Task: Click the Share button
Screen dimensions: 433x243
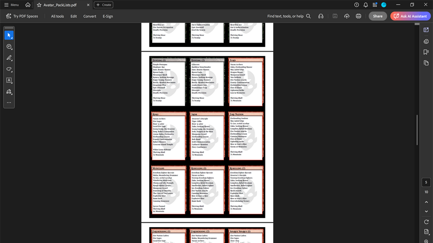Action: [378, 16]
